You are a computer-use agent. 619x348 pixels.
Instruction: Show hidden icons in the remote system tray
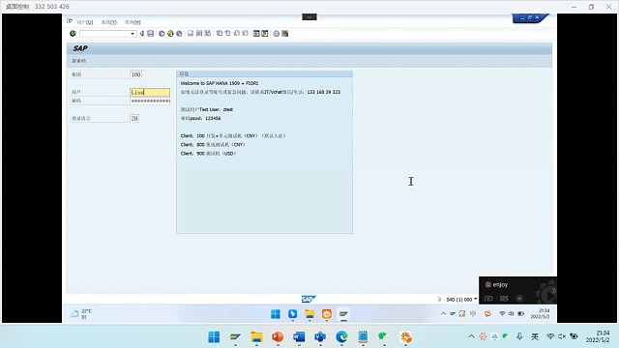point(443,313)
